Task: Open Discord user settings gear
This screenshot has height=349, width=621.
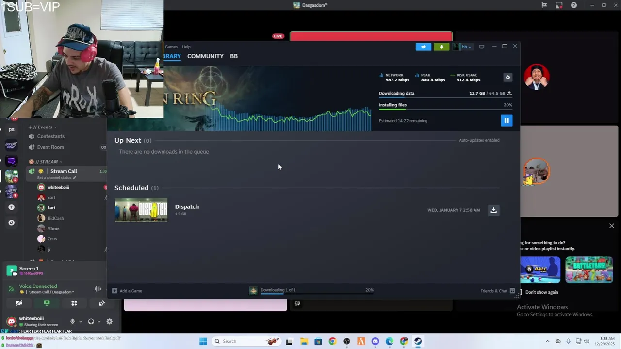Action: click(109, 321)
